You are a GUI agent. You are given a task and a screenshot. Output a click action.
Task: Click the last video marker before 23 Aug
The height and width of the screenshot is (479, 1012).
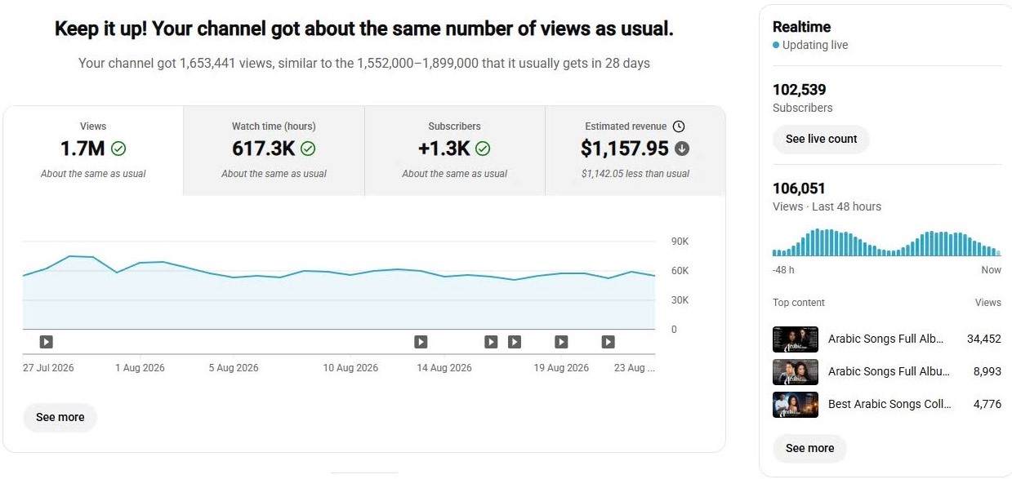pyautogui.click(x=608, y=342)
